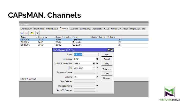This screenshot has height=101, width=180.
Task: Sort by the Frequency column header
Action: (x=46, y=37)
